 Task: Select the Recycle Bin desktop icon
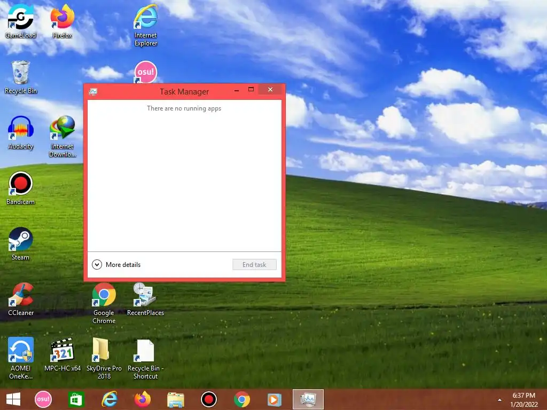click(x=21, y=77)
